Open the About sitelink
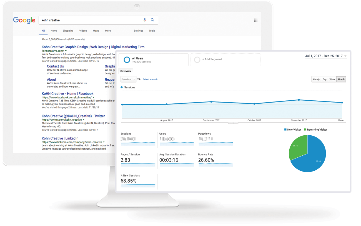This screenshot has width=361, height=226. tap(51, 80)
